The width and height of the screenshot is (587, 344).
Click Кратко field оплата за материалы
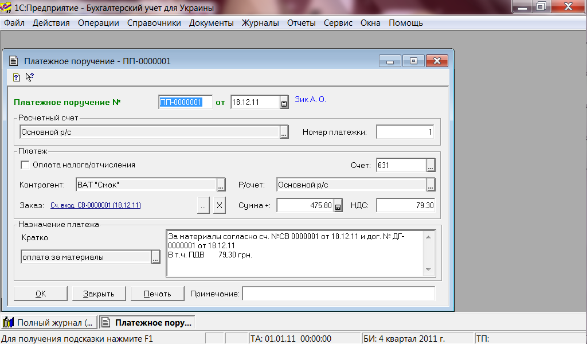point(86,257)
